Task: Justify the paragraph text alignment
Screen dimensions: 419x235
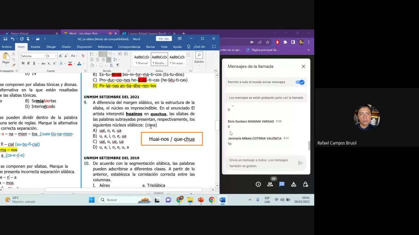Action: pos(108,60)
